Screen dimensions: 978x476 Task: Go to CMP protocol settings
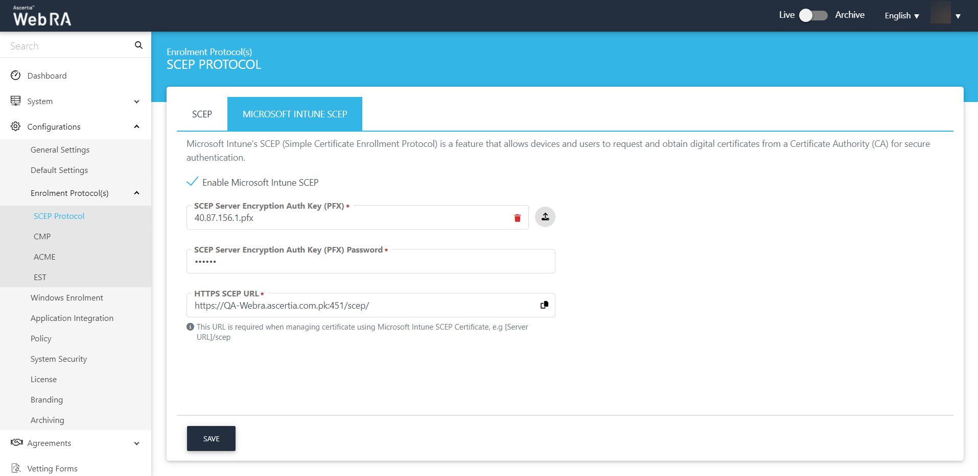click(42, 236)
